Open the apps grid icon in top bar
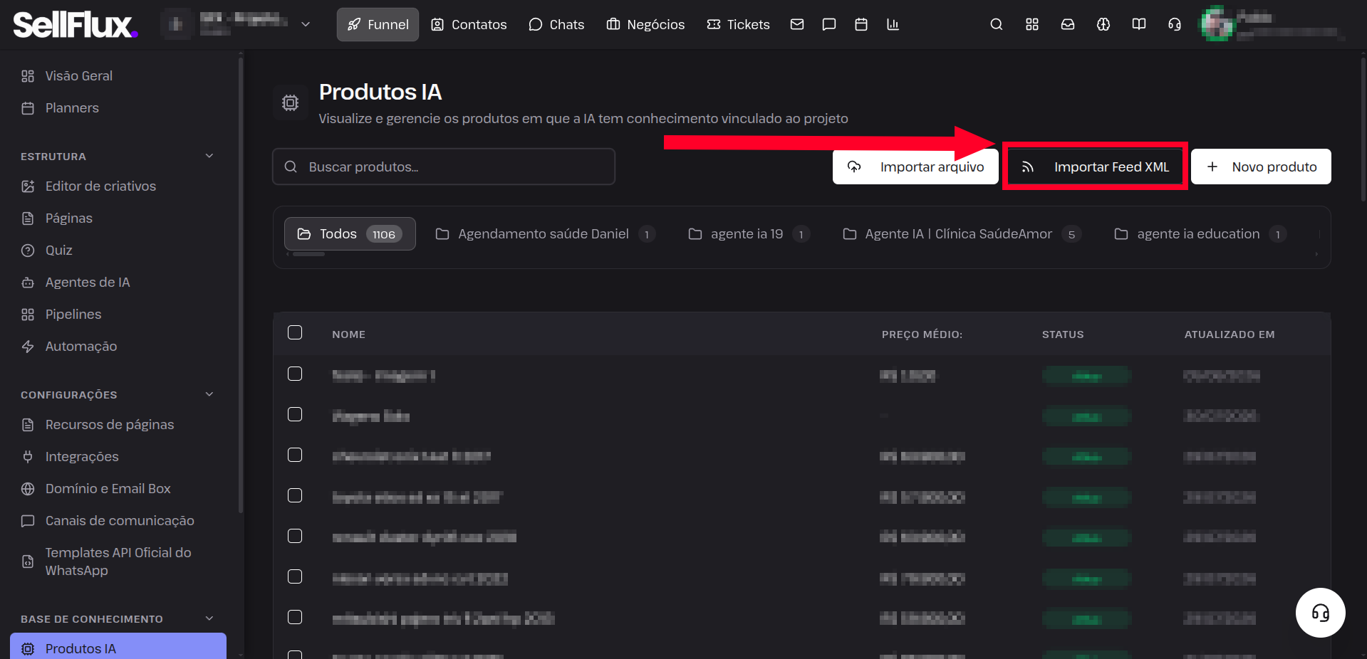This screenshot has width=1367, height=659. (1032, 24)
